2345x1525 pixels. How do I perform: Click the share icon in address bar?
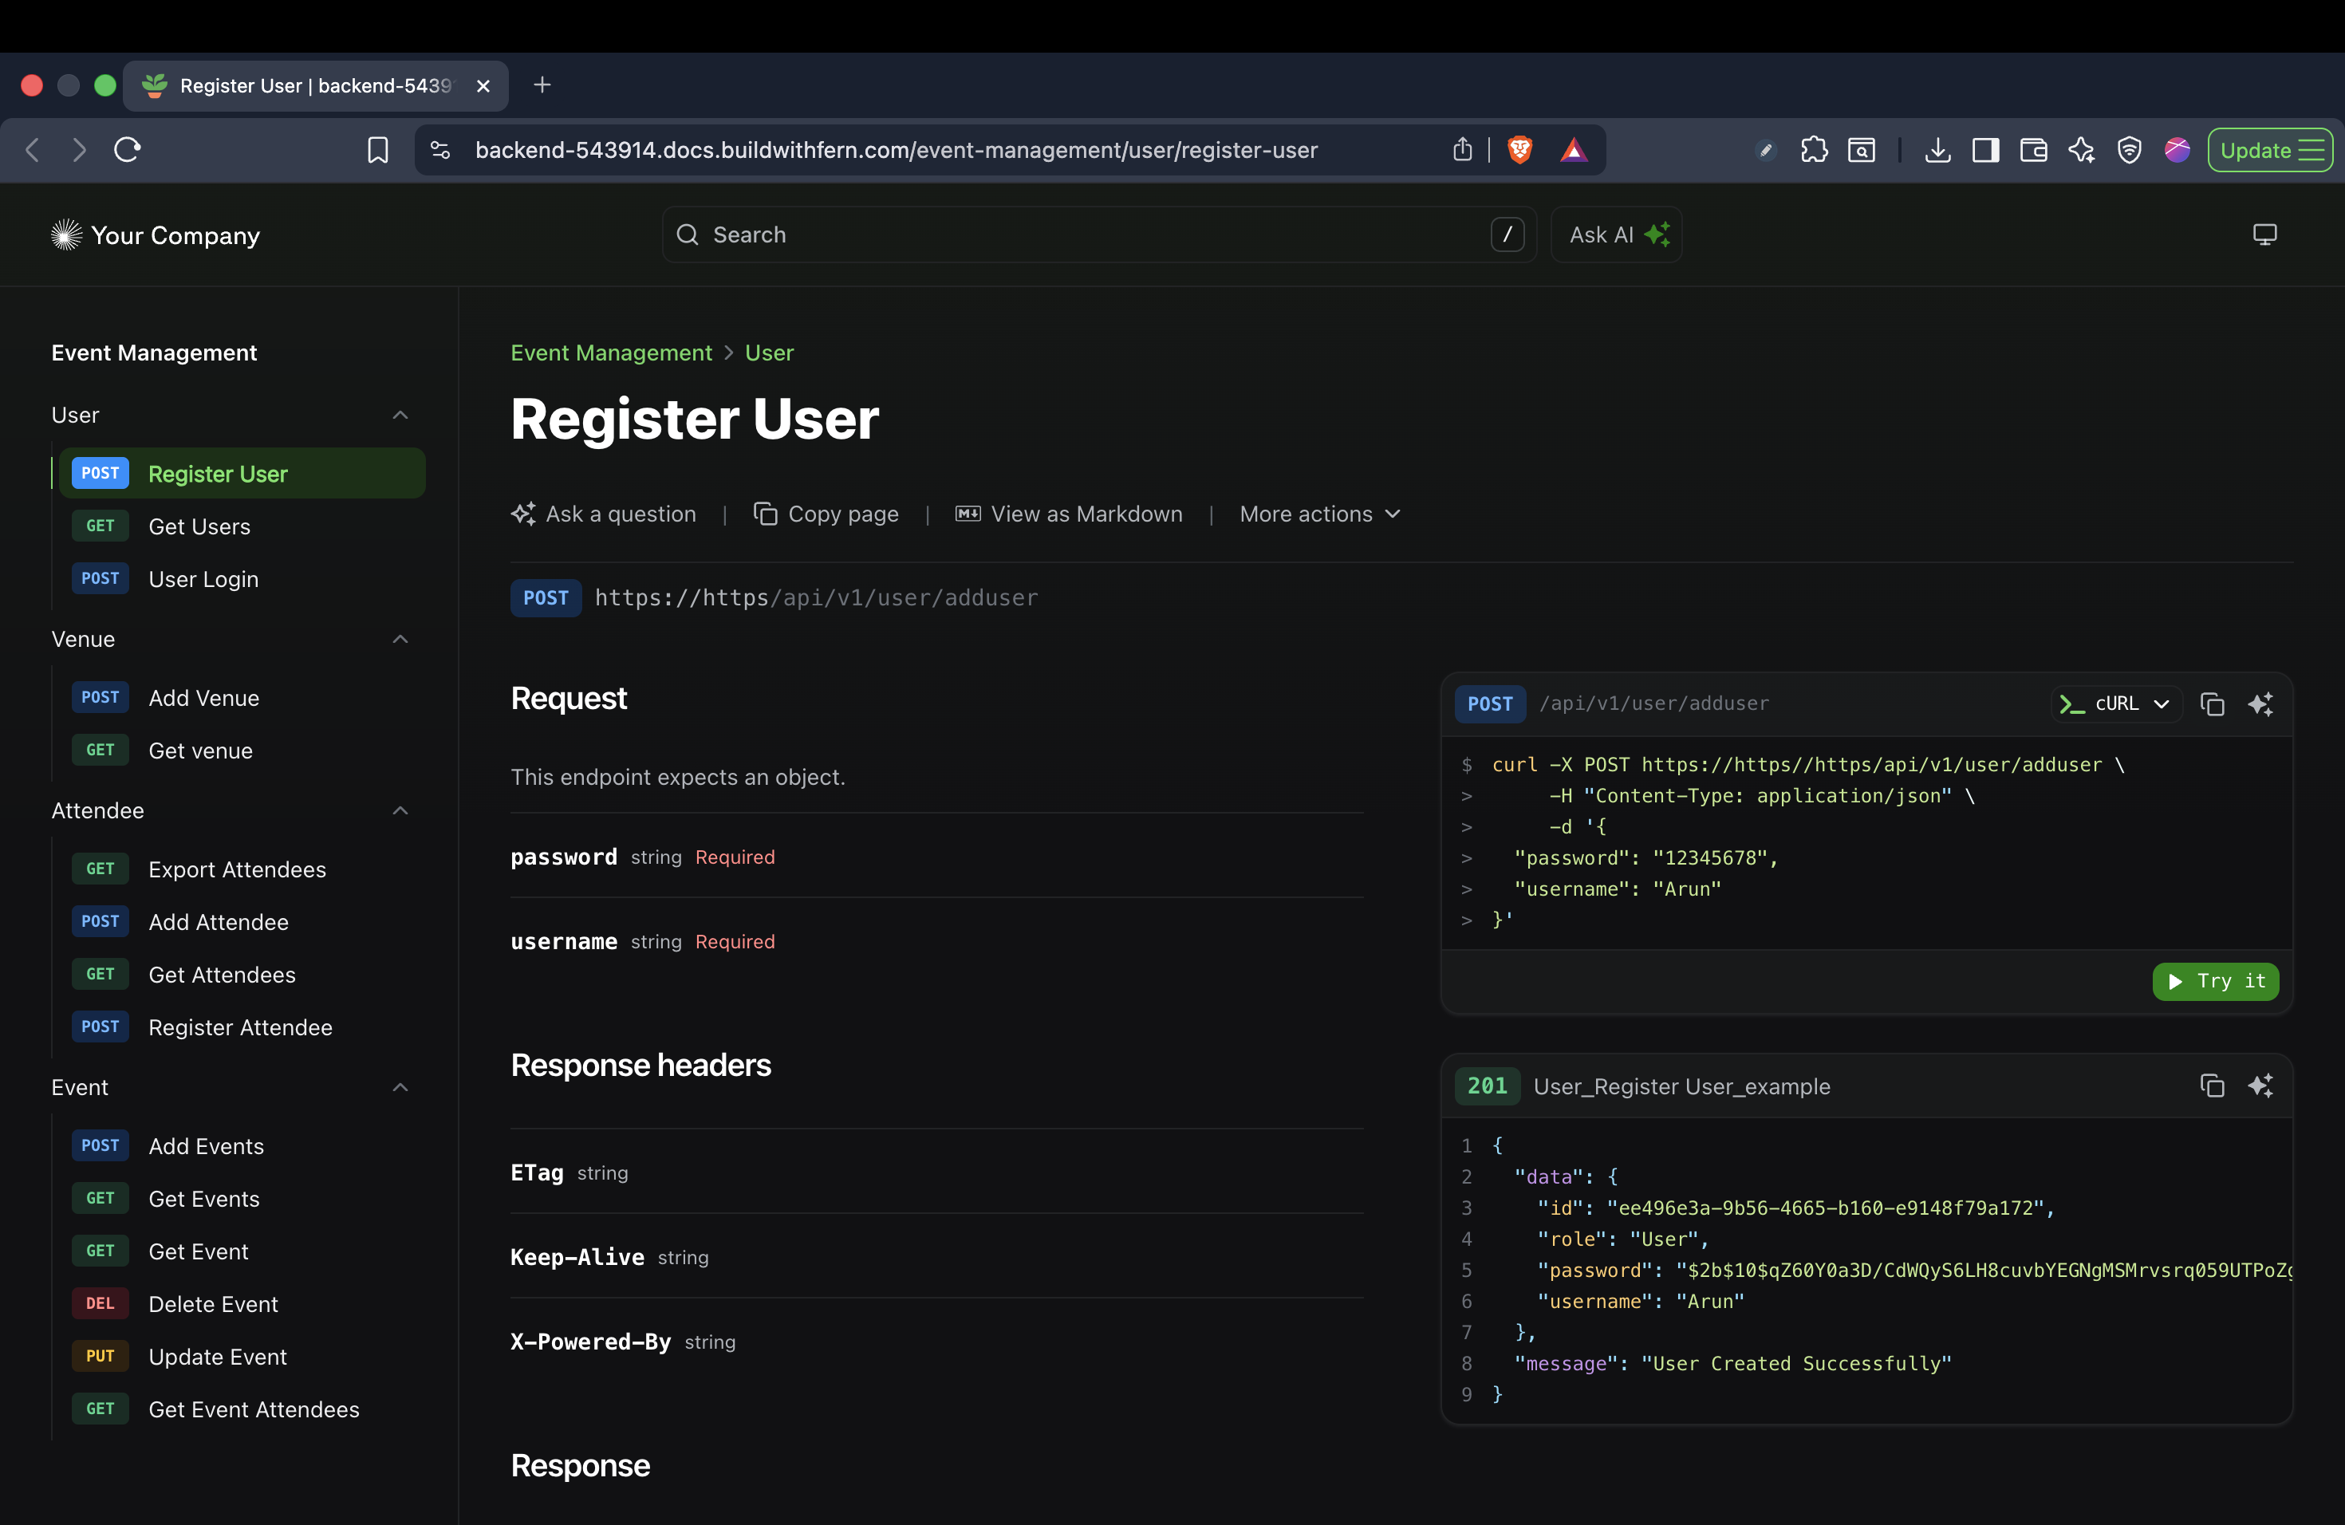(1462, 150)
